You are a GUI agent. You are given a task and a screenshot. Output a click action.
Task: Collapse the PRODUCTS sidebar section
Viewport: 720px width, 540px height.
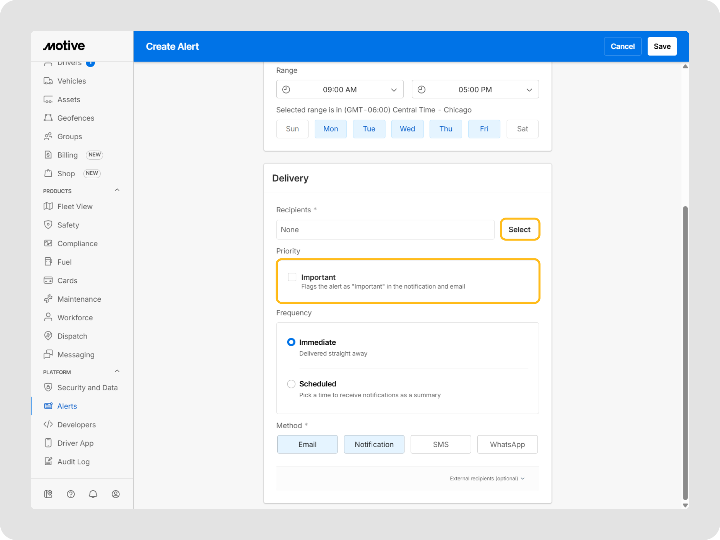[117, 190]
